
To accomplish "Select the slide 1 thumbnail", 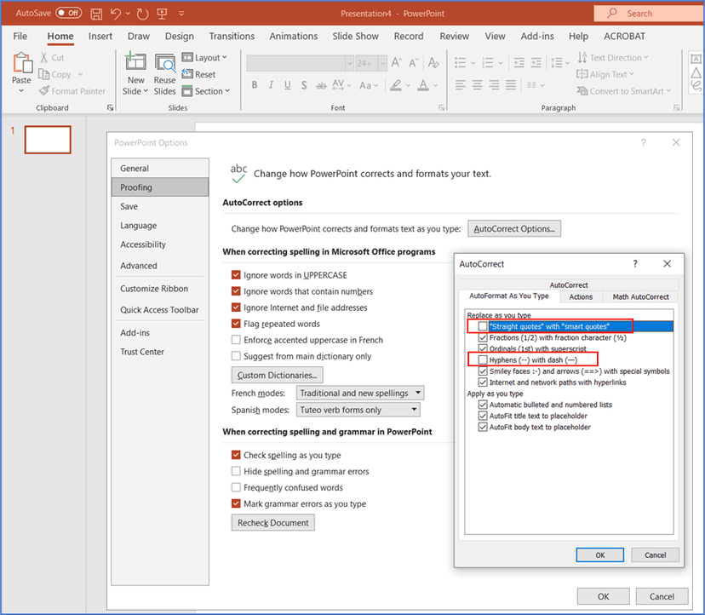I will 48,140.
